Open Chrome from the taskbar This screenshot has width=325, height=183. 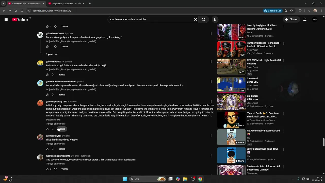[x=200, y=179]
